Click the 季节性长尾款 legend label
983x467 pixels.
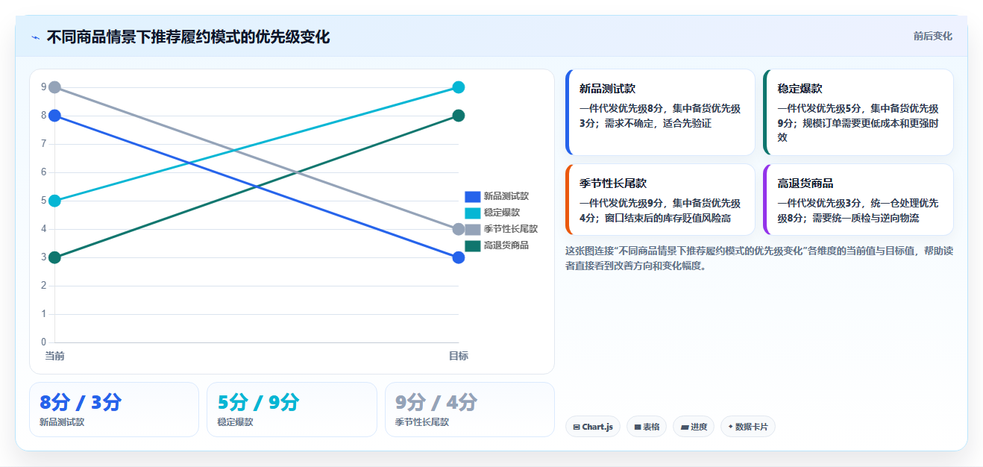510,229
